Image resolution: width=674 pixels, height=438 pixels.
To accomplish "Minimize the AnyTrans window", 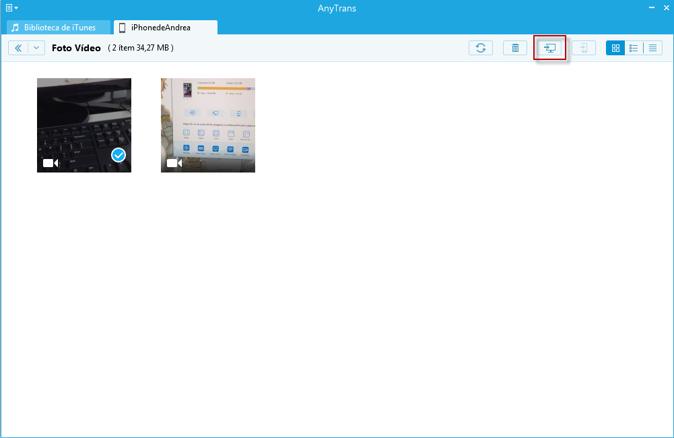I will coord(652,7).
